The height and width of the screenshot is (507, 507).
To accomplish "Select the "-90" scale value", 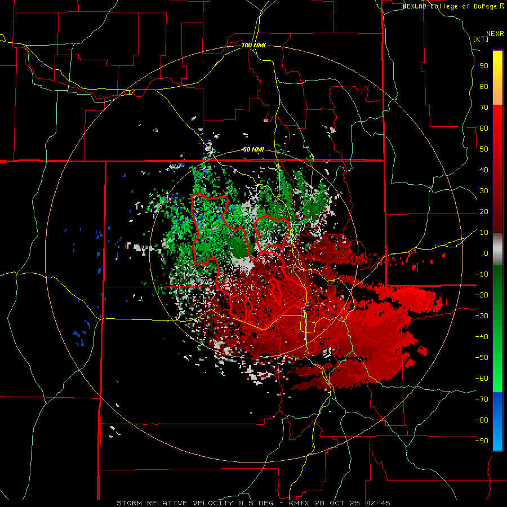I will tap(482, 441).
